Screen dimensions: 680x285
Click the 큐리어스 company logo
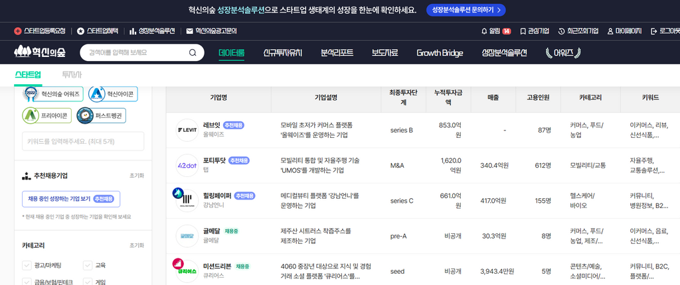(186, 270)
